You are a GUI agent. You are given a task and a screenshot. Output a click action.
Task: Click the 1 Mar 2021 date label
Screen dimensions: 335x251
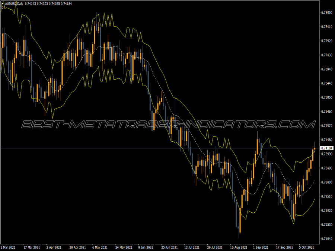[8, 247]
